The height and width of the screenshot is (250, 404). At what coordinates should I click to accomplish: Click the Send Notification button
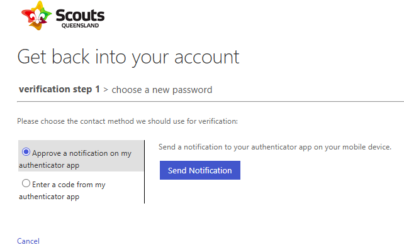(x=200, y=170)
